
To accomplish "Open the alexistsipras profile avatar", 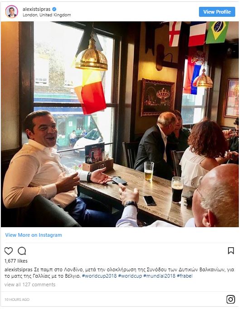I will pos(12,12).
